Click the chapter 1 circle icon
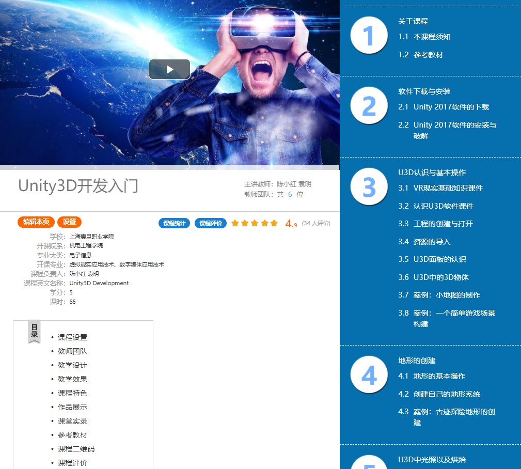The height and width of the screenshot is (469, 521). (x=369, y=36)
